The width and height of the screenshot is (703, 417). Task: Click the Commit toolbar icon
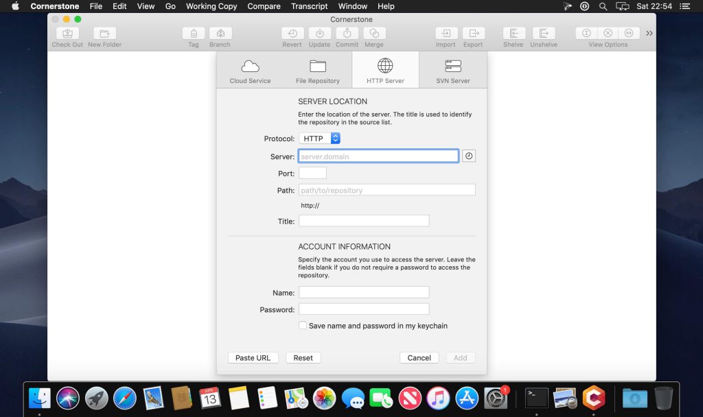pos(347,34)
